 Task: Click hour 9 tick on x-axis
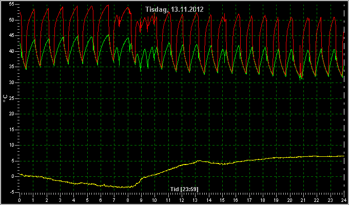click(x=141, y=199)
